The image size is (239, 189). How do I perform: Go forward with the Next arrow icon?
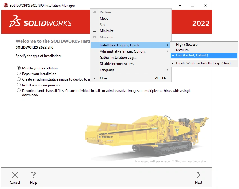point(199,175)
